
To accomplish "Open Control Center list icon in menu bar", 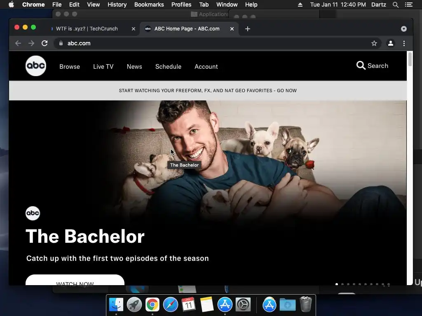I will tap(408, 5).
